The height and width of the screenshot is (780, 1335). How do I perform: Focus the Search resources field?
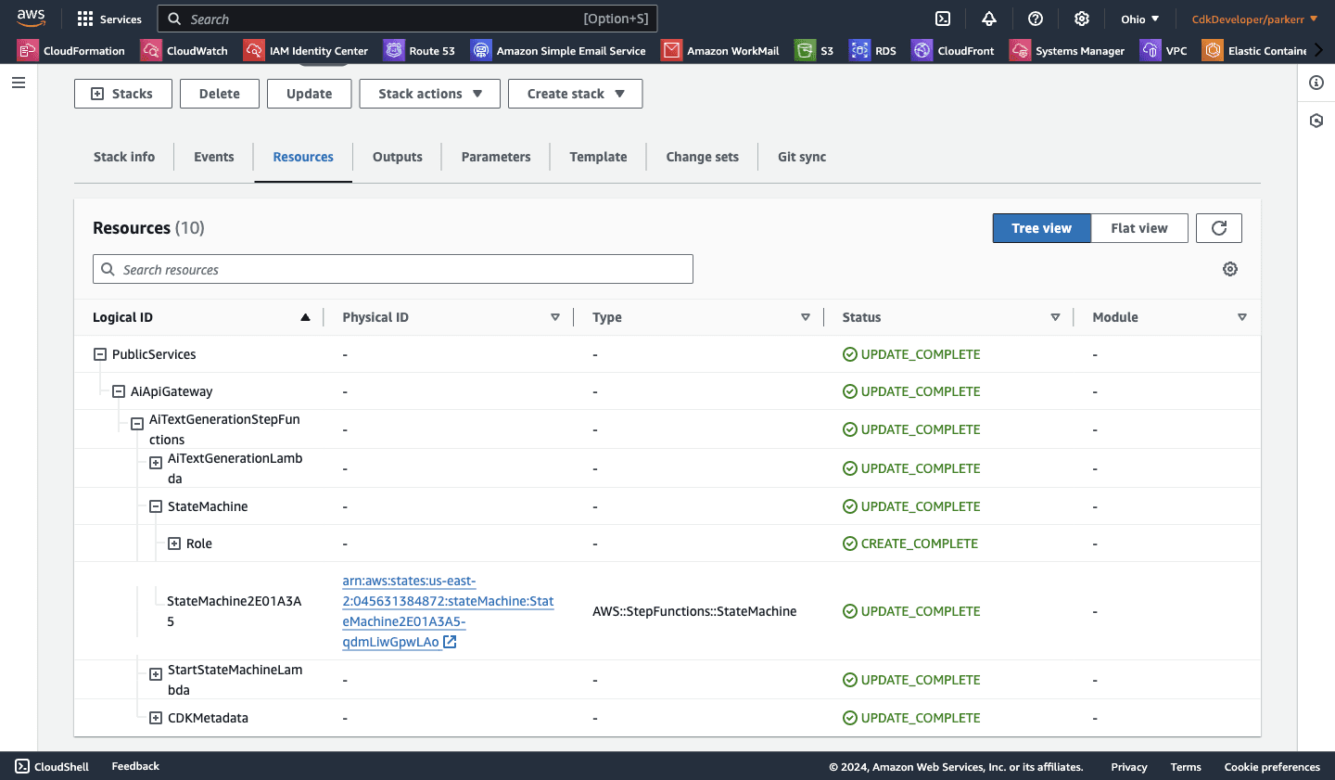[x=393, y=269]
